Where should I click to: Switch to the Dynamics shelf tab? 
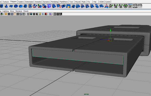click(46, 2)
